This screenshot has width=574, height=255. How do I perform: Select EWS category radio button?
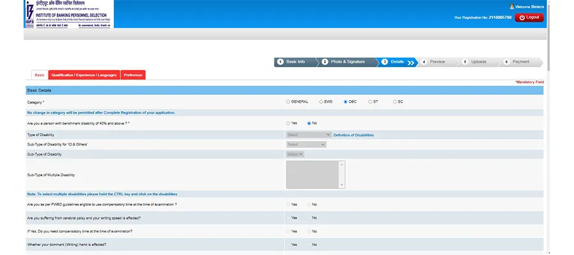click(x=321, y=102)
